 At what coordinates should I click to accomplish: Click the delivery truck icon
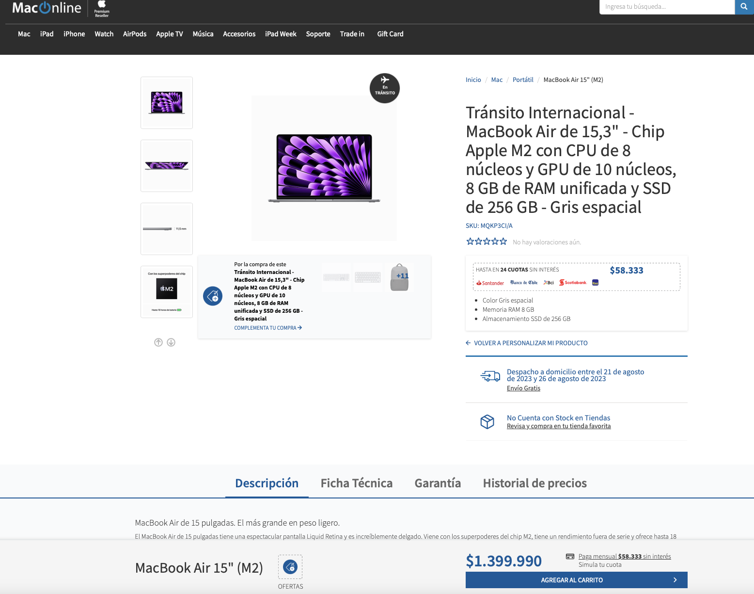click(490, 376)
